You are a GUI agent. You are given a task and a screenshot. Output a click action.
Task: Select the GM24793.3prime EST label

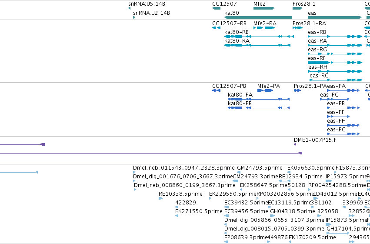tap(256, 177)
